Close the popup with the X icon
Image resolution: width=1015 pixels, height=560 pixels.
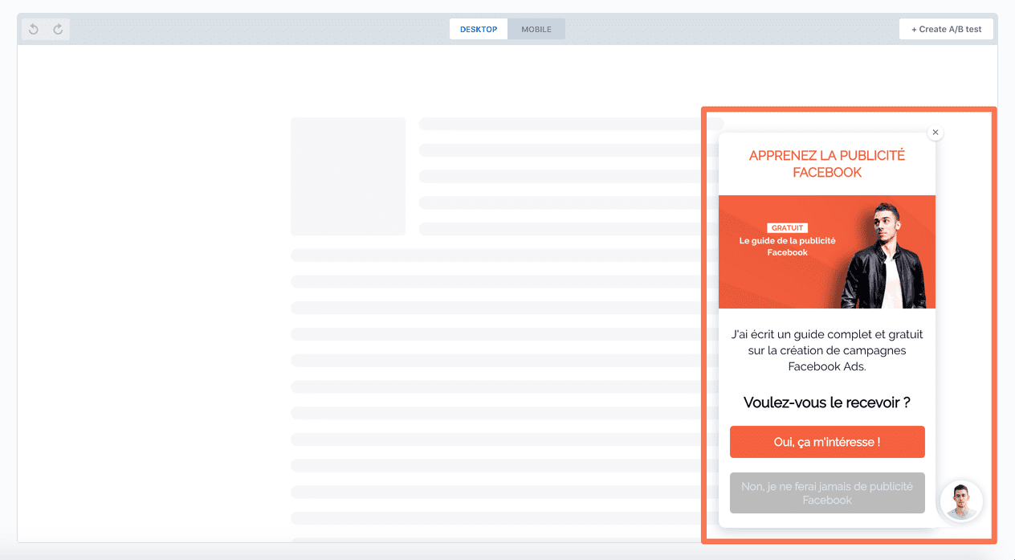click(x=935, y=132)
